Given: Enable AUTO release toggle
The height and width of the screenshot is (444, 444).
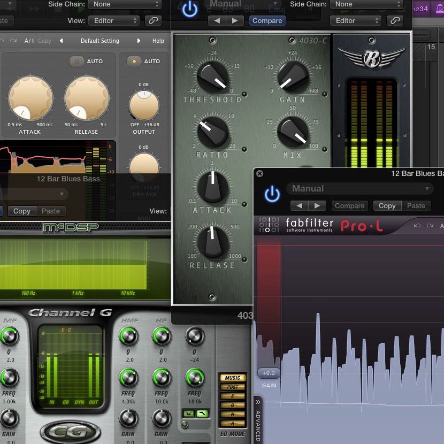Looking at the screenshot, I should click(78, 62).
